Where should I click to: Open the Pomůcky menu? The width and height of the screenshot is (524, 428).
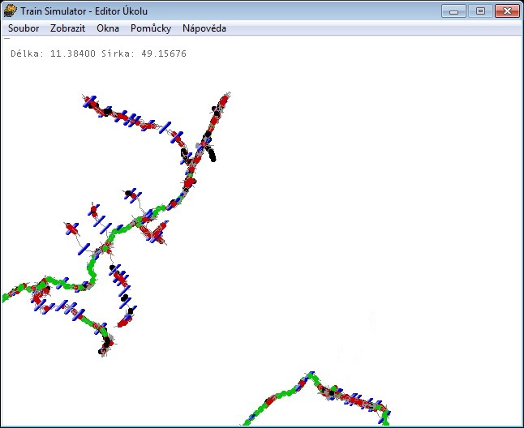point(151,28)
